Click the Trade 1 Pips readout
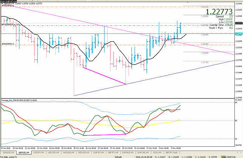The image size is (243, 158). [x=221, y=28]
